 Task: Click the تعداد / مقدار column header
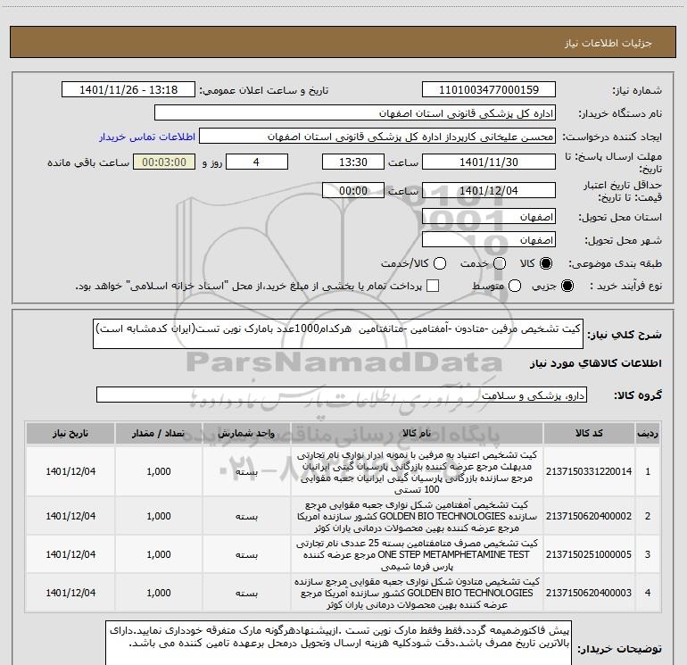click(158, 433)
